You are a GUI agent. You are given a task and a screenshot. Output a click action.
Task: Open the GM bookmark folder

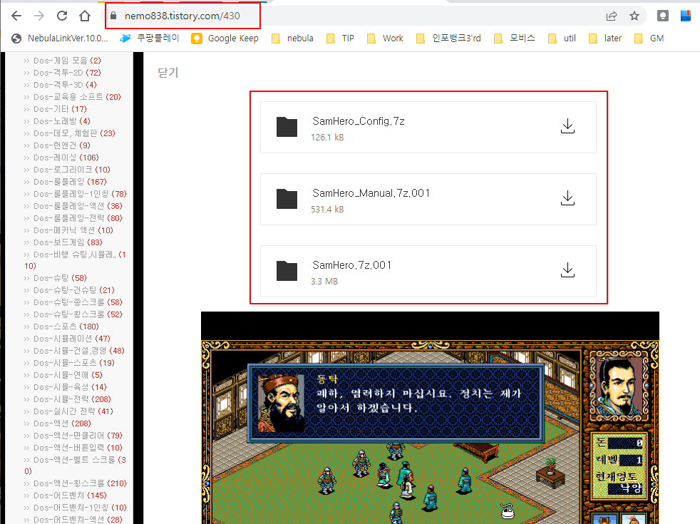click(649, 38)
